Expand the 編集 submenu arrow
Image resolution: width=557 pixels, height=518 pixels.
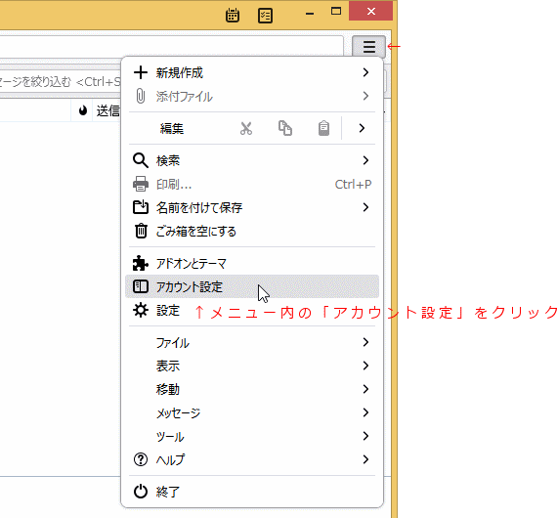(x=362, y=128)
